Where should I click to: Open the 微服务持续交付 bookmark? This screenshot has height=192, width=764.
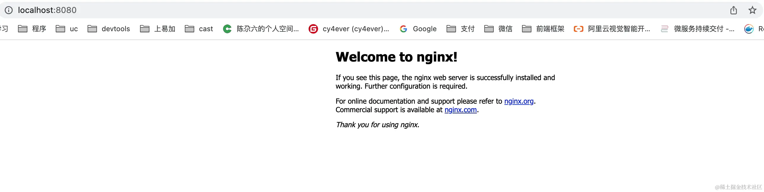point(698,29)
